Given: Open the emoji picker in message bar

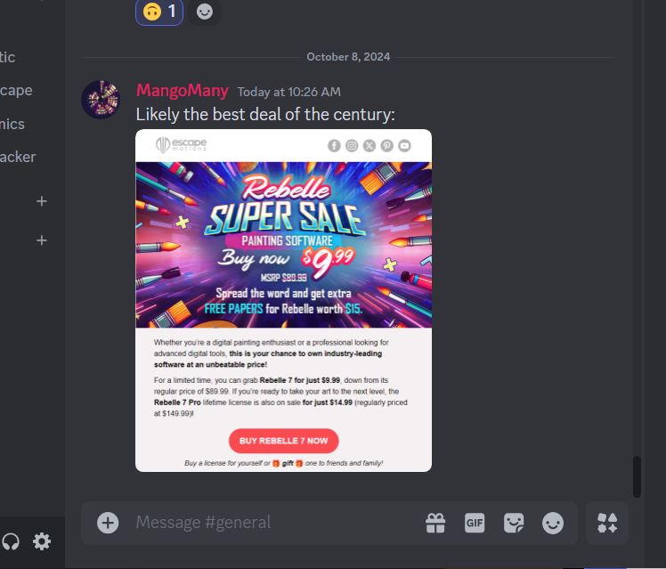Looking at the screenshot, I should [x=553, y=523].
